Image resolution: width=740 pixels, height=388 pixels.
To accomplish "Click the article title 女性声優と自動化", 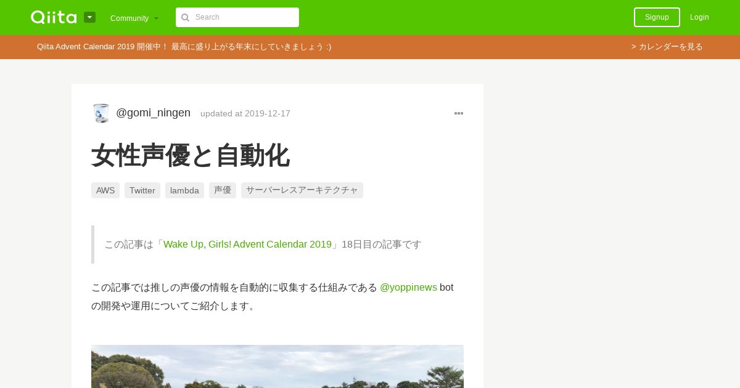I will pyautogui.click(x=191, y=155).
